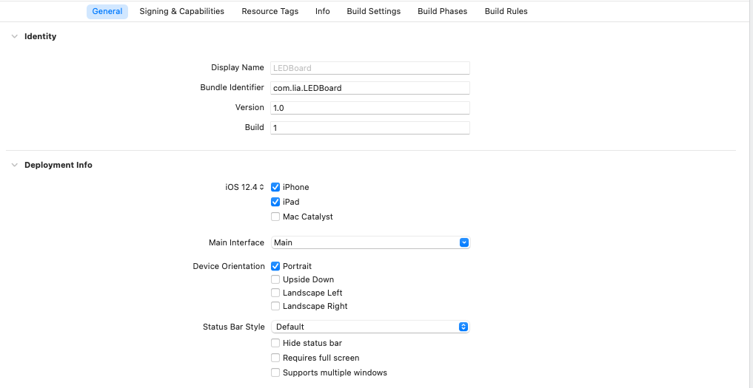Viewport: 753px width, 388px height.
Task: Click the Identity section heading
Action: click(40, 36)
